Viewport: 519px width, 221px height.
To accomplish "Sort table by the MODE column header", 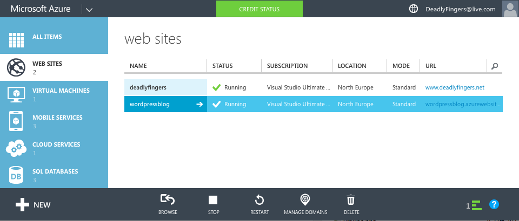I will (x=401, y=66).
